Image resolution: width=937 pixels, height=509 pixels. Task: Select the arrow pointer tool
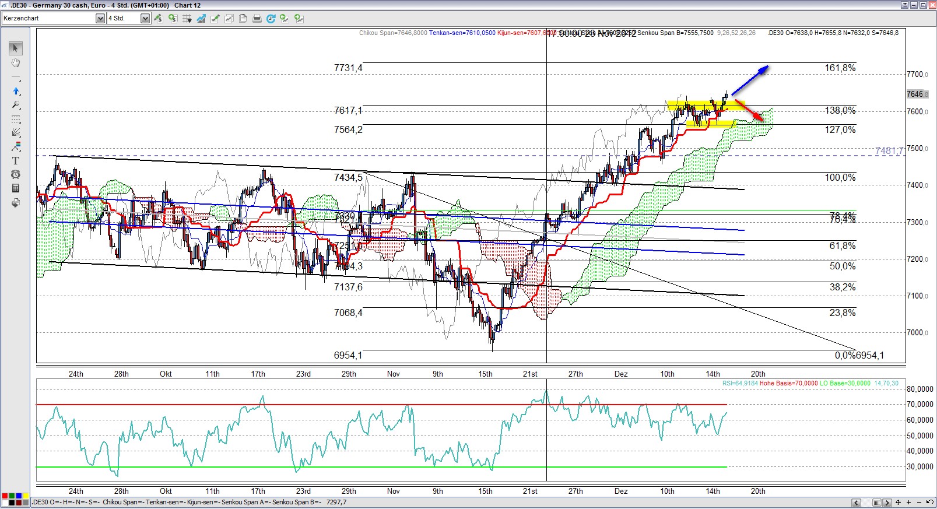click(x=16, y=48)
